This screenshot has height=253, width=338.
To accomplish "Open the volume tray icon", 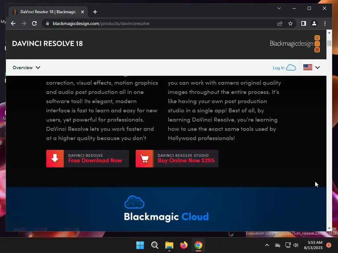I will [x=296, y=245].
